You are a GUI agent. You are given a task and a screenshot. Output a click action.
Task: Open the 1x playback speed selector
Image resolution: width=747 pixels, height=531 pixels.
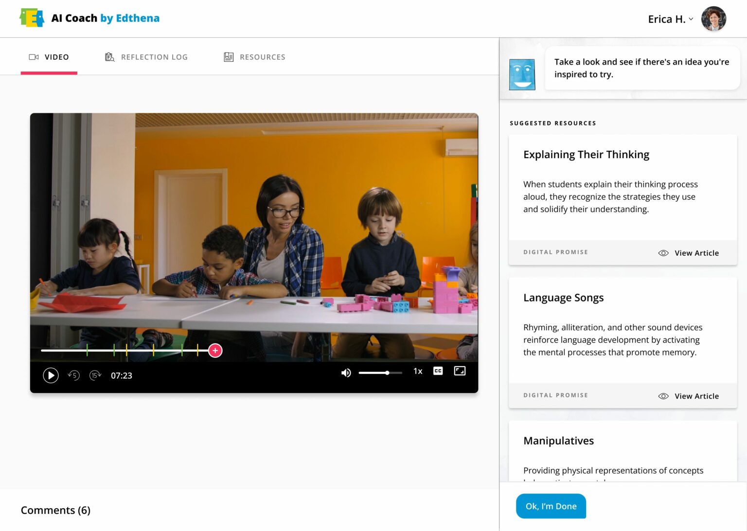click(x=418, y=371)
